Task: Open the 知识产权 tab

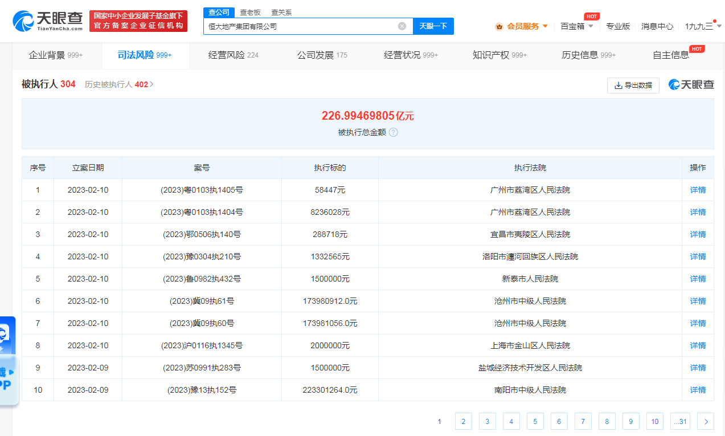Action: (x=500, y=55)
